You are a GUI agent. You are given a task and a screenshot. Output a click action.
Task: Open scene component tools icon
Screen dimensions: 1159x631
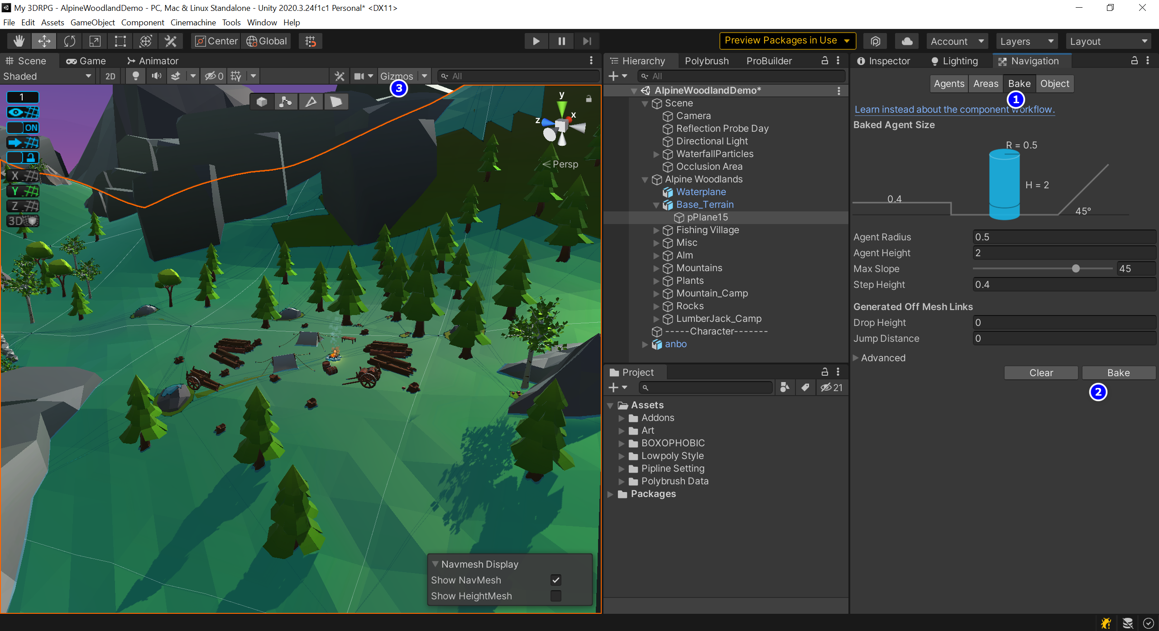(340, 76)
